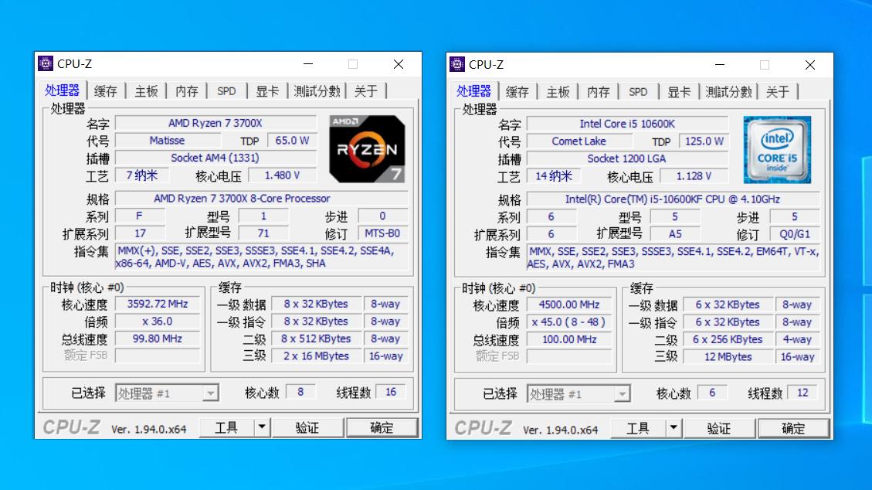Open the 关于 tab in the left window
The image size is (872, 490).
pos(366,91)
